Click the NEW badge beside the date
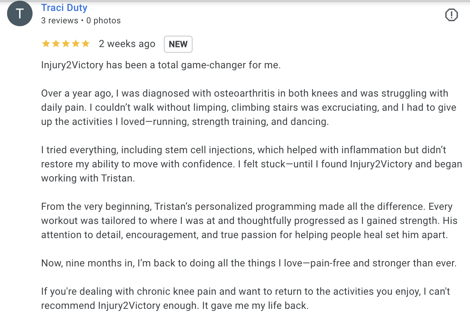The height and width of the screenshot is (317, 470). 178,44
